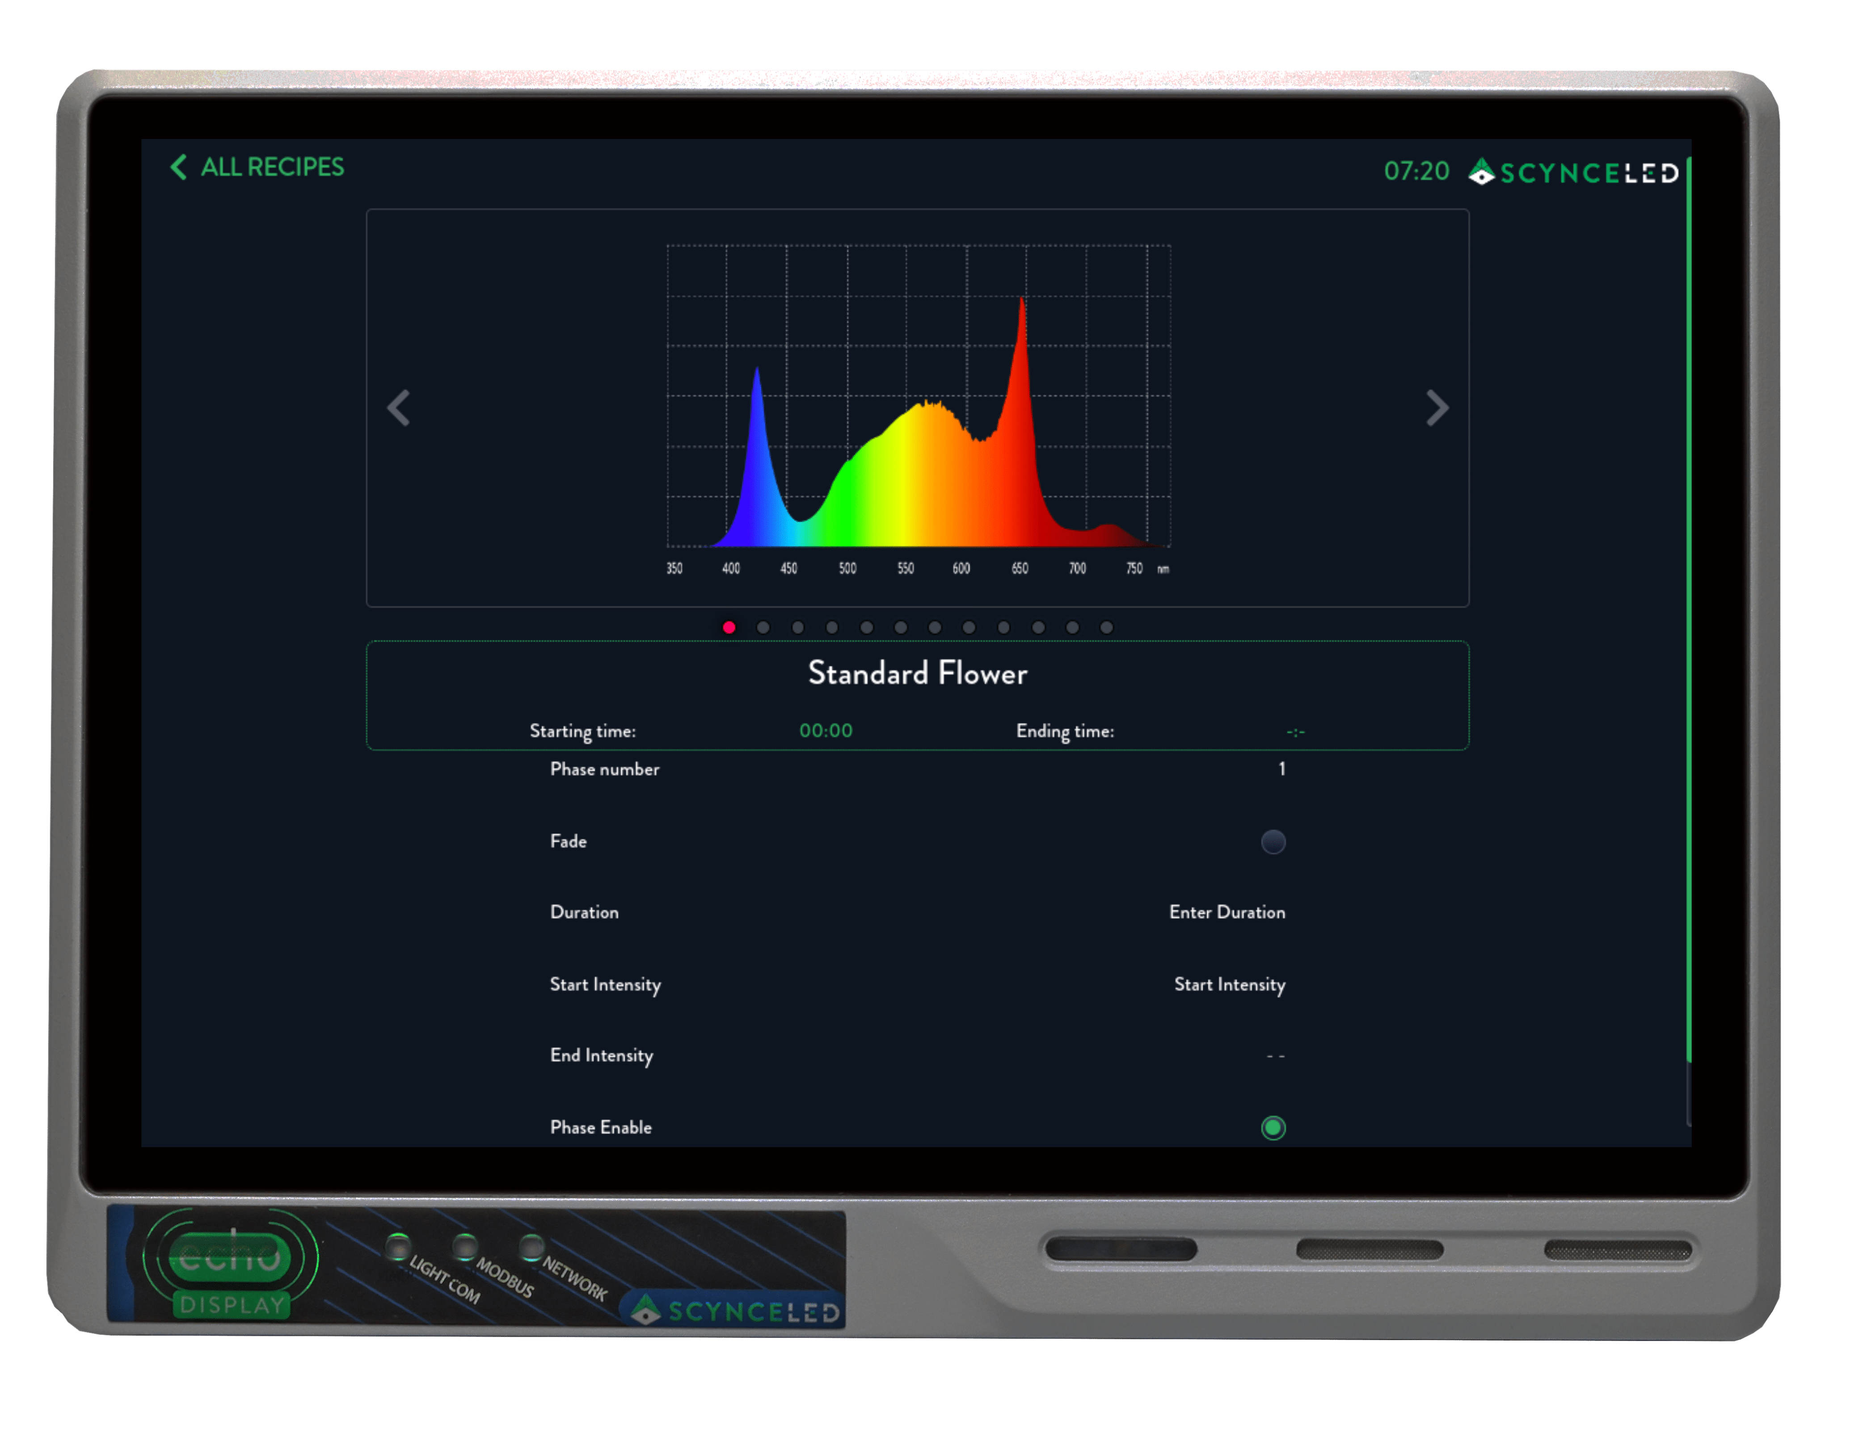Click the End Intensity value dashes
Viewport: 1859px width, 1429px height.
pyautogui.click(x=1275, y=1056)
